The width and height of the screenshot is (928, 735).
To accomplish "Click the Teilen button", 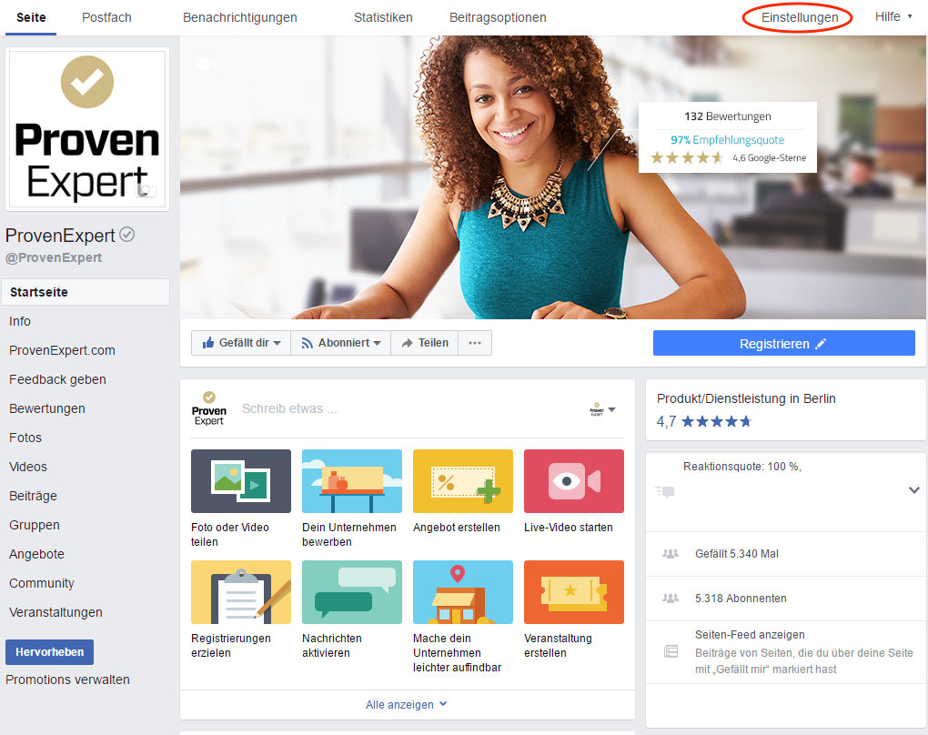I will click(x=424, y=343).
